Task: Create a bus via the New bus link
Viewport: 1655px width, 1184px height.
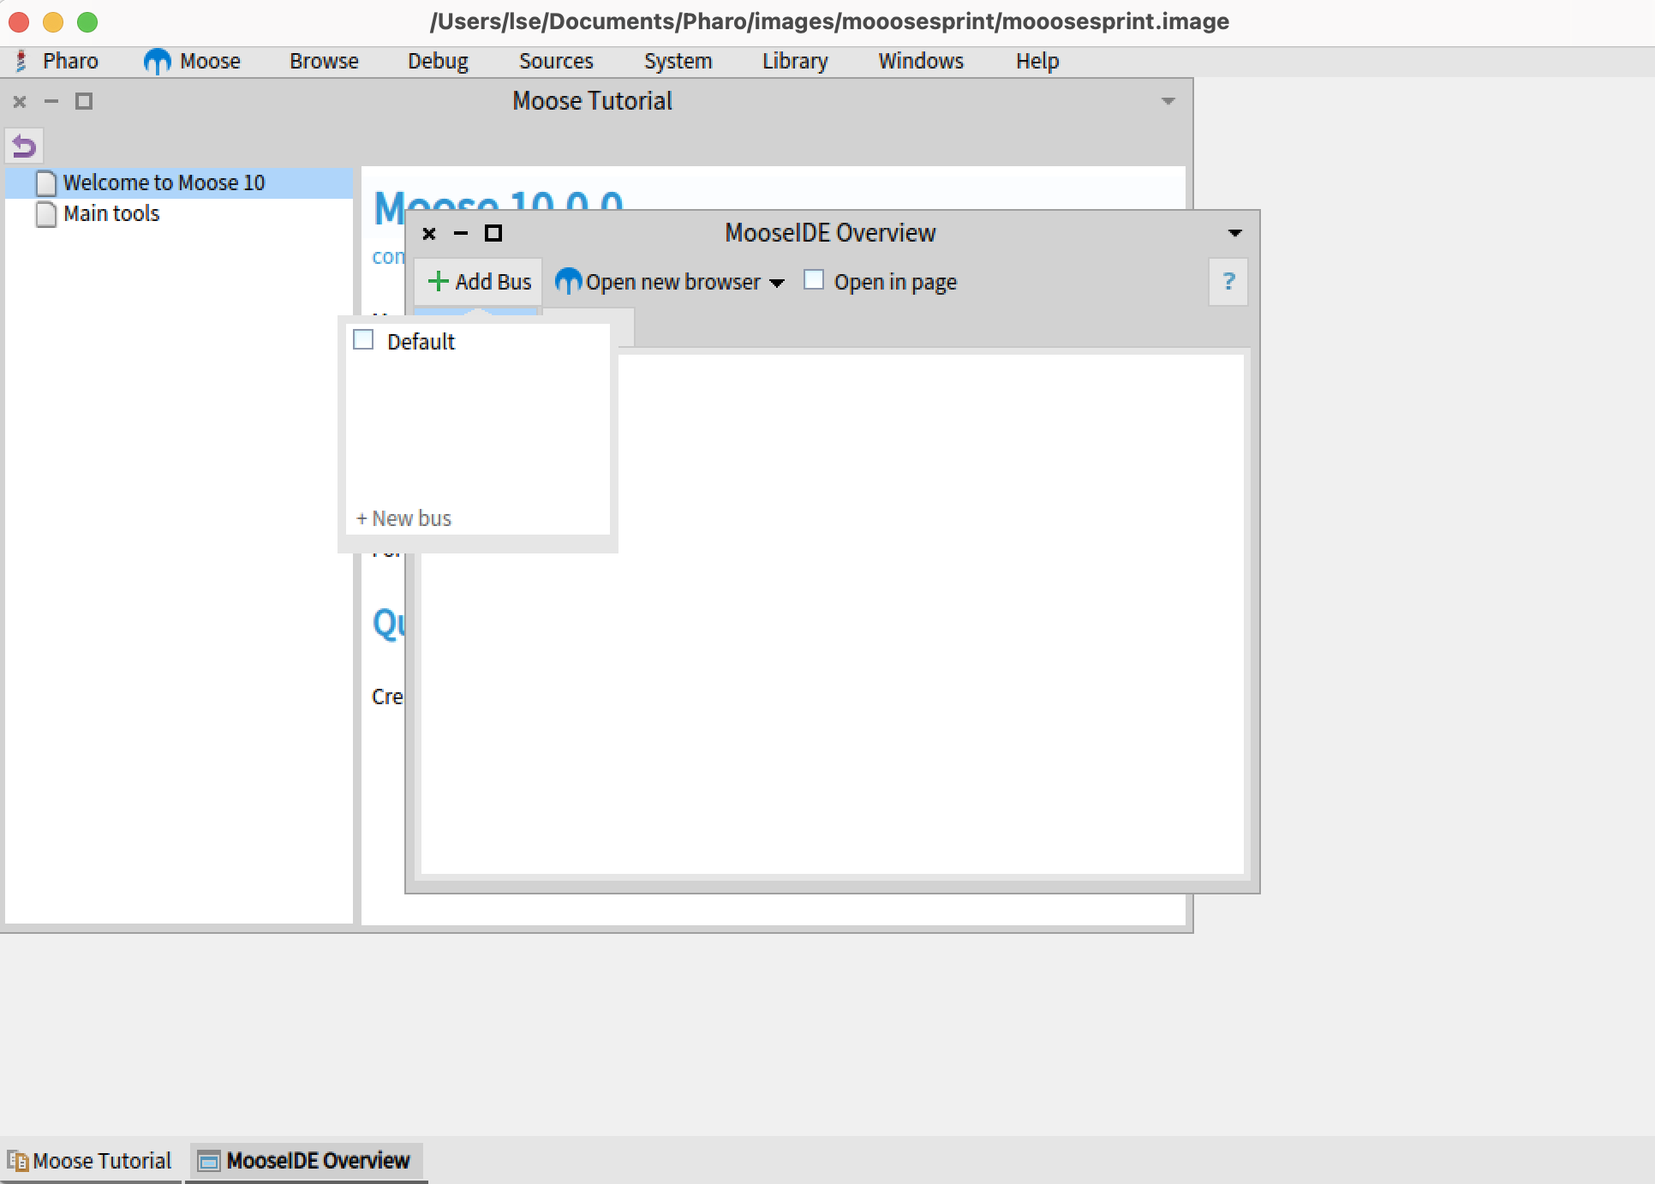Action: pos(403,517)
